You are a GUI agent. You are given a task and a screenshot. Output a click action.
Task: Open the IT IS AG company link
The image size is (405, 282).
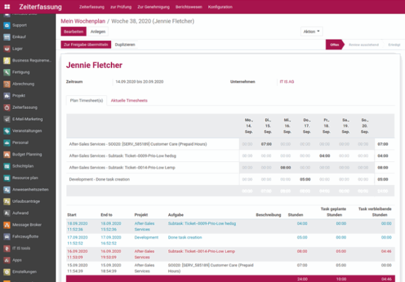tap(287, 81)
